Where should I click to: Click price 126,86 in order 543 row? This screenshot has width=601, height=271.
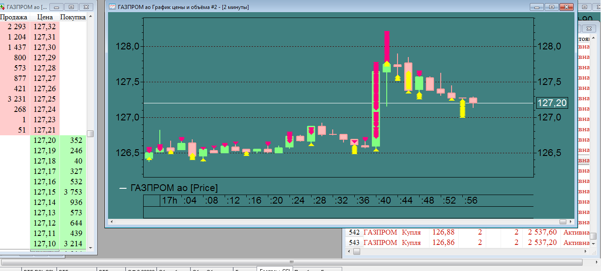point(443,243)
